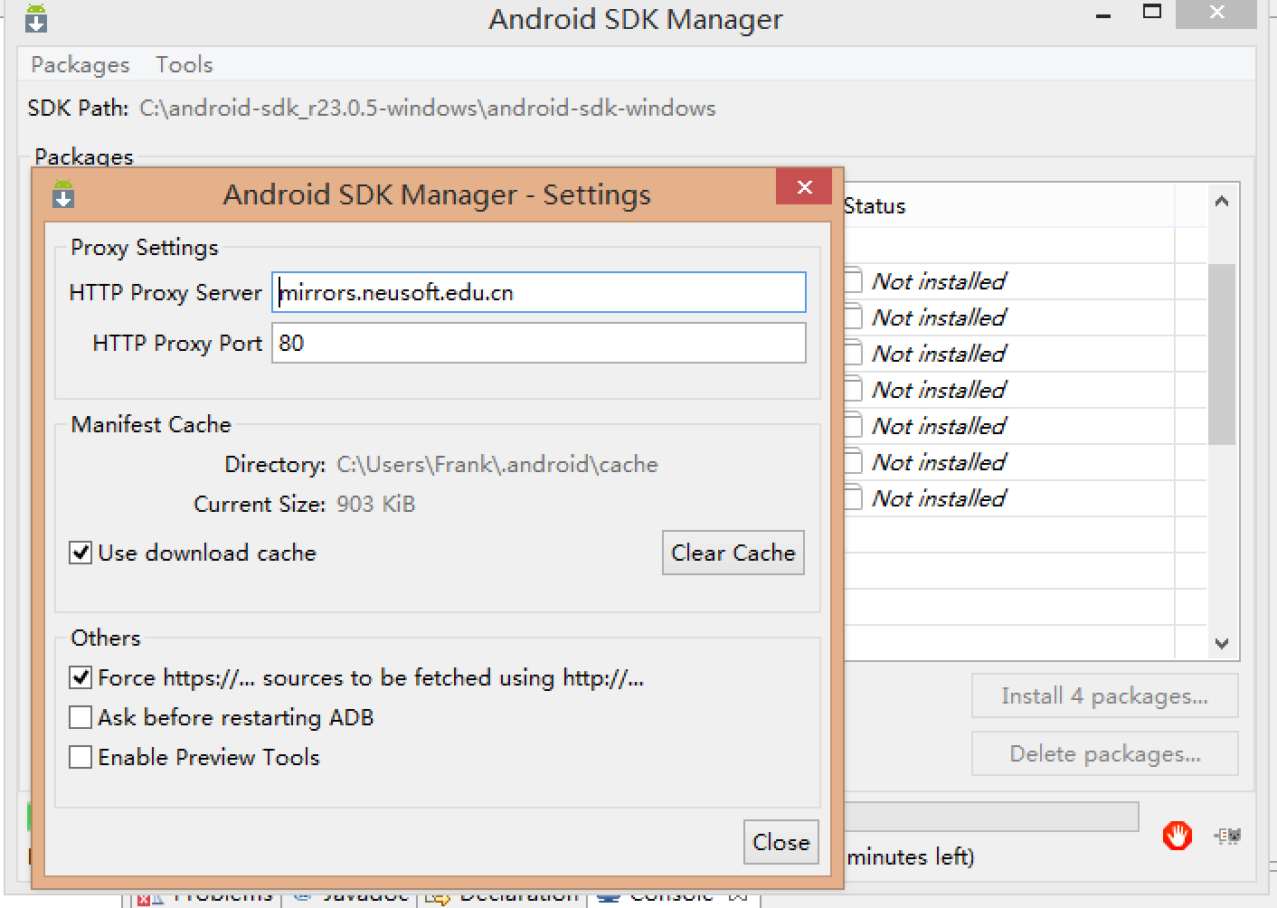Focus the HTTP Proxy Server field
This screenshot has height=908, width=1277.
point(539,292)
